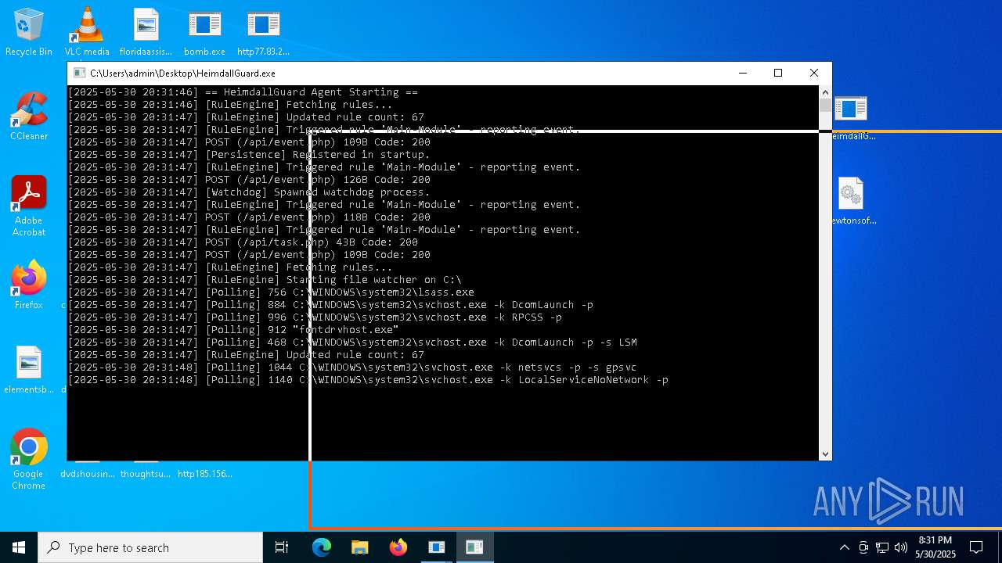
Task: Open VLC media player shortcut
Action: (87, 33)
